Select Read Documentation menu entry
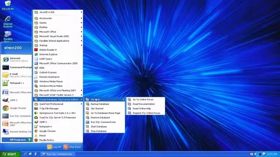Screen dimensions: 280x157 pos(146,104)
